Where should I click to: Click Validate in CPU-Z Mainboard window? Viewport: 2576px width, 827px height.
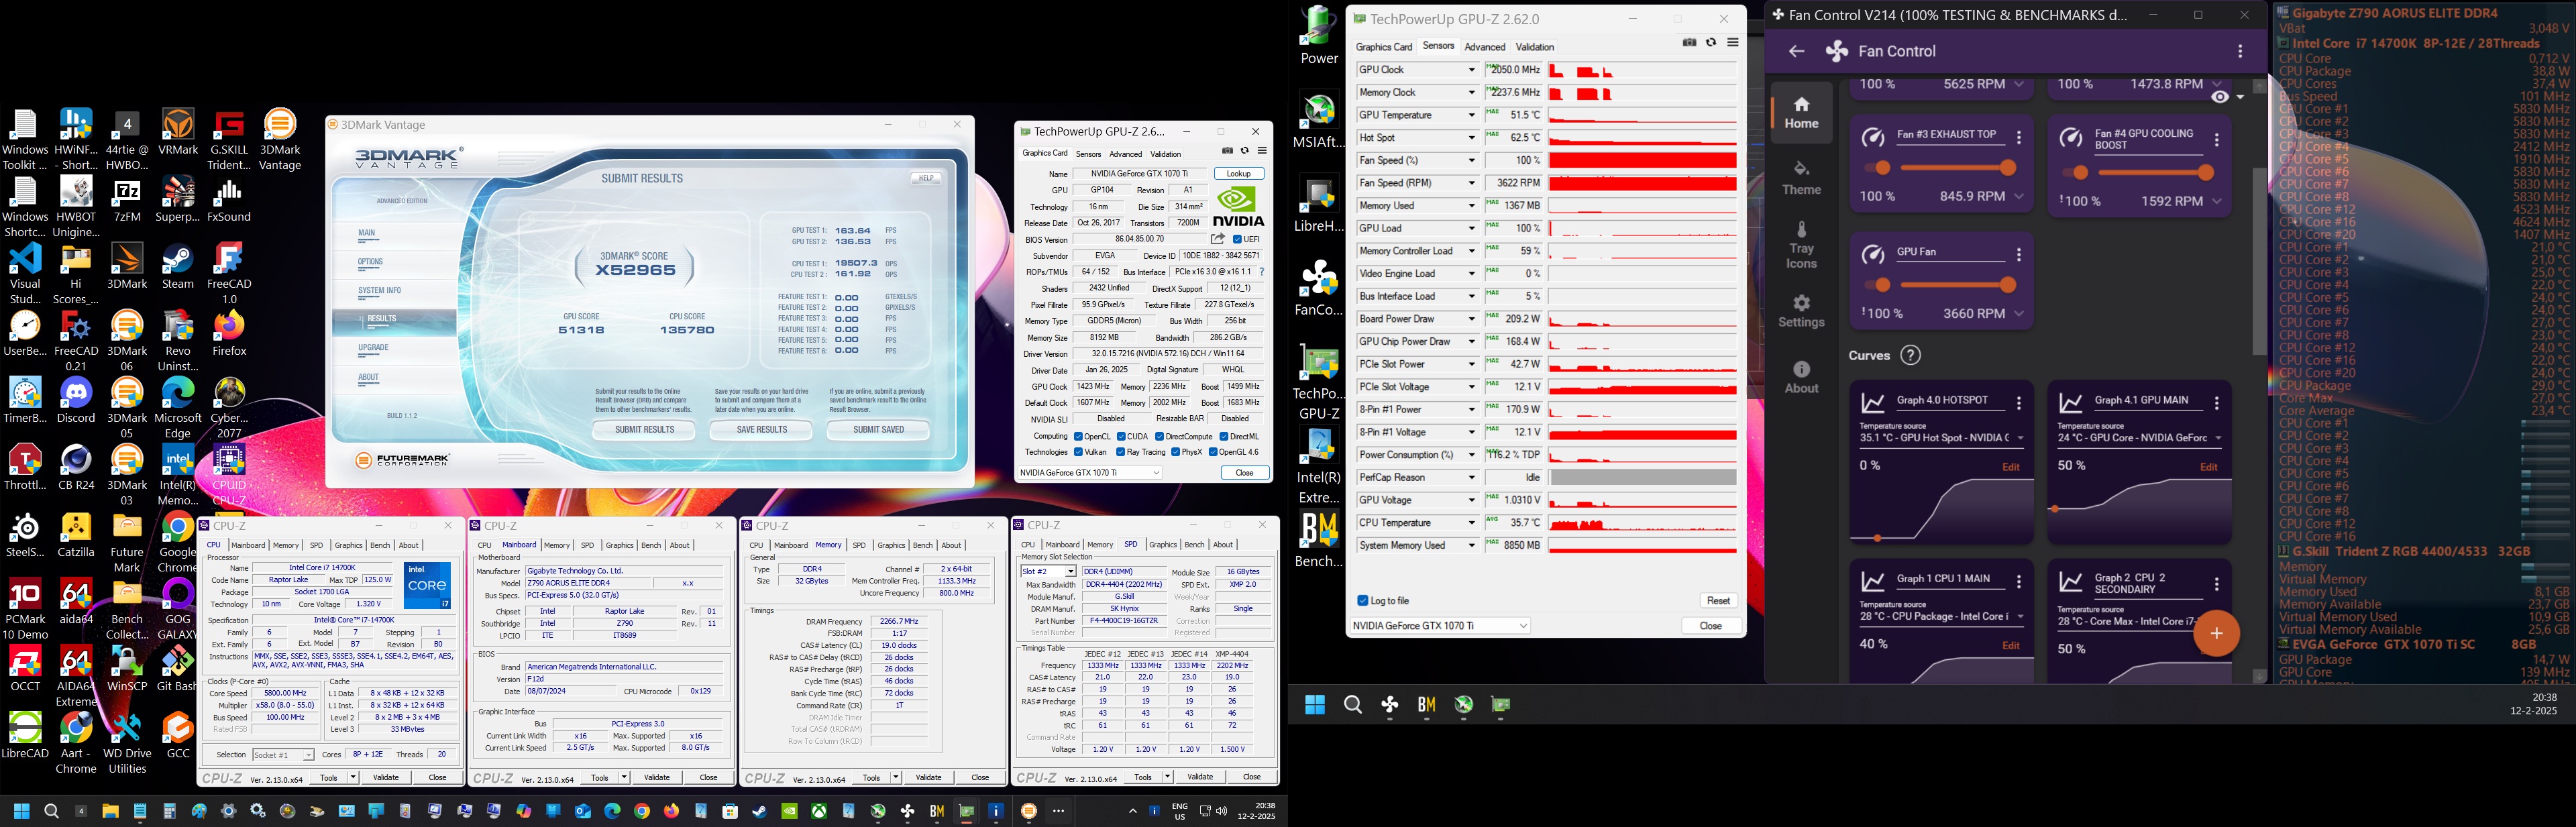click(657, 777)
